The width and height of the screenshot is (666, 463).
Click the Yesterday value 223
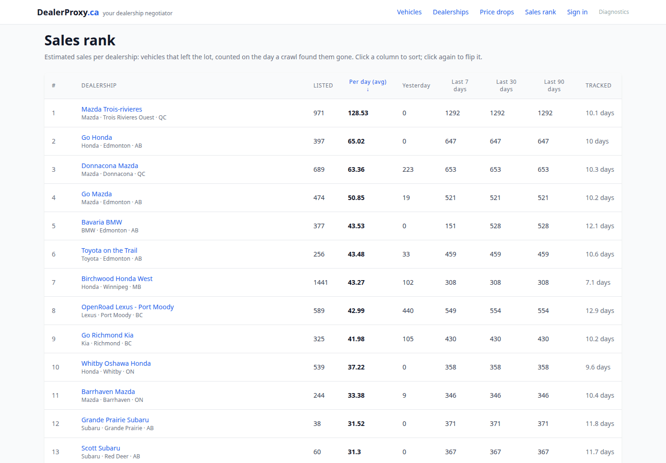[408, 169]
